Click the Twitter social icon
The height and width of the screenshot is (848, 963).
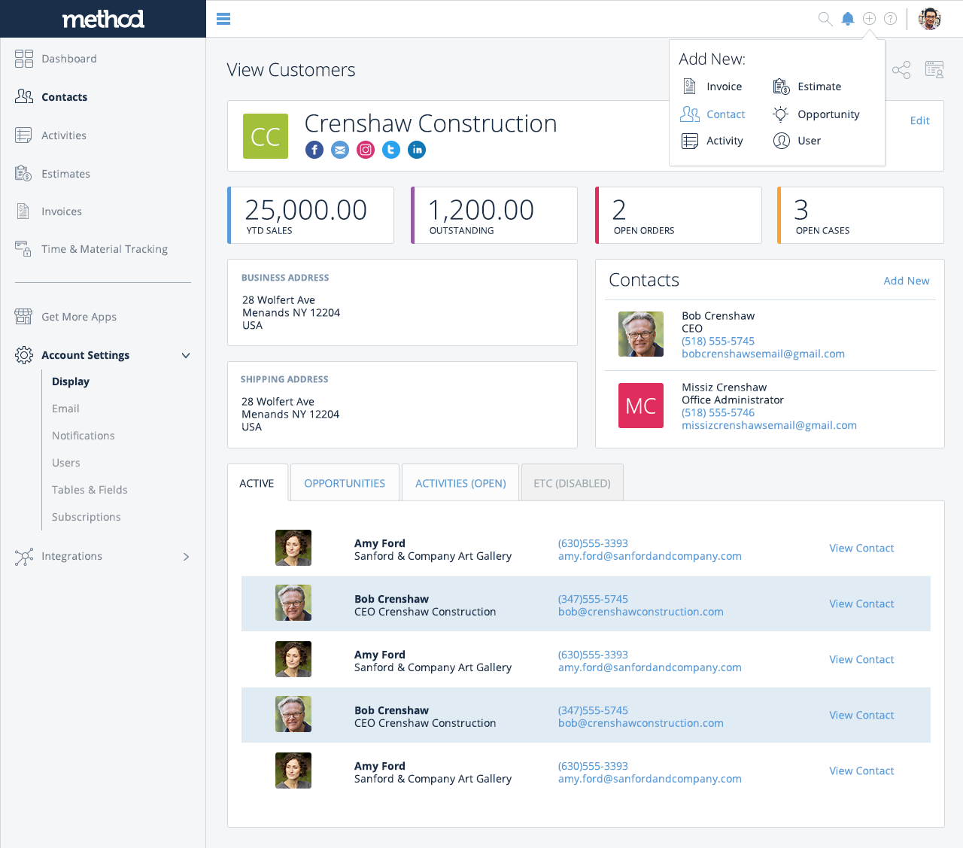click(391, 150)
